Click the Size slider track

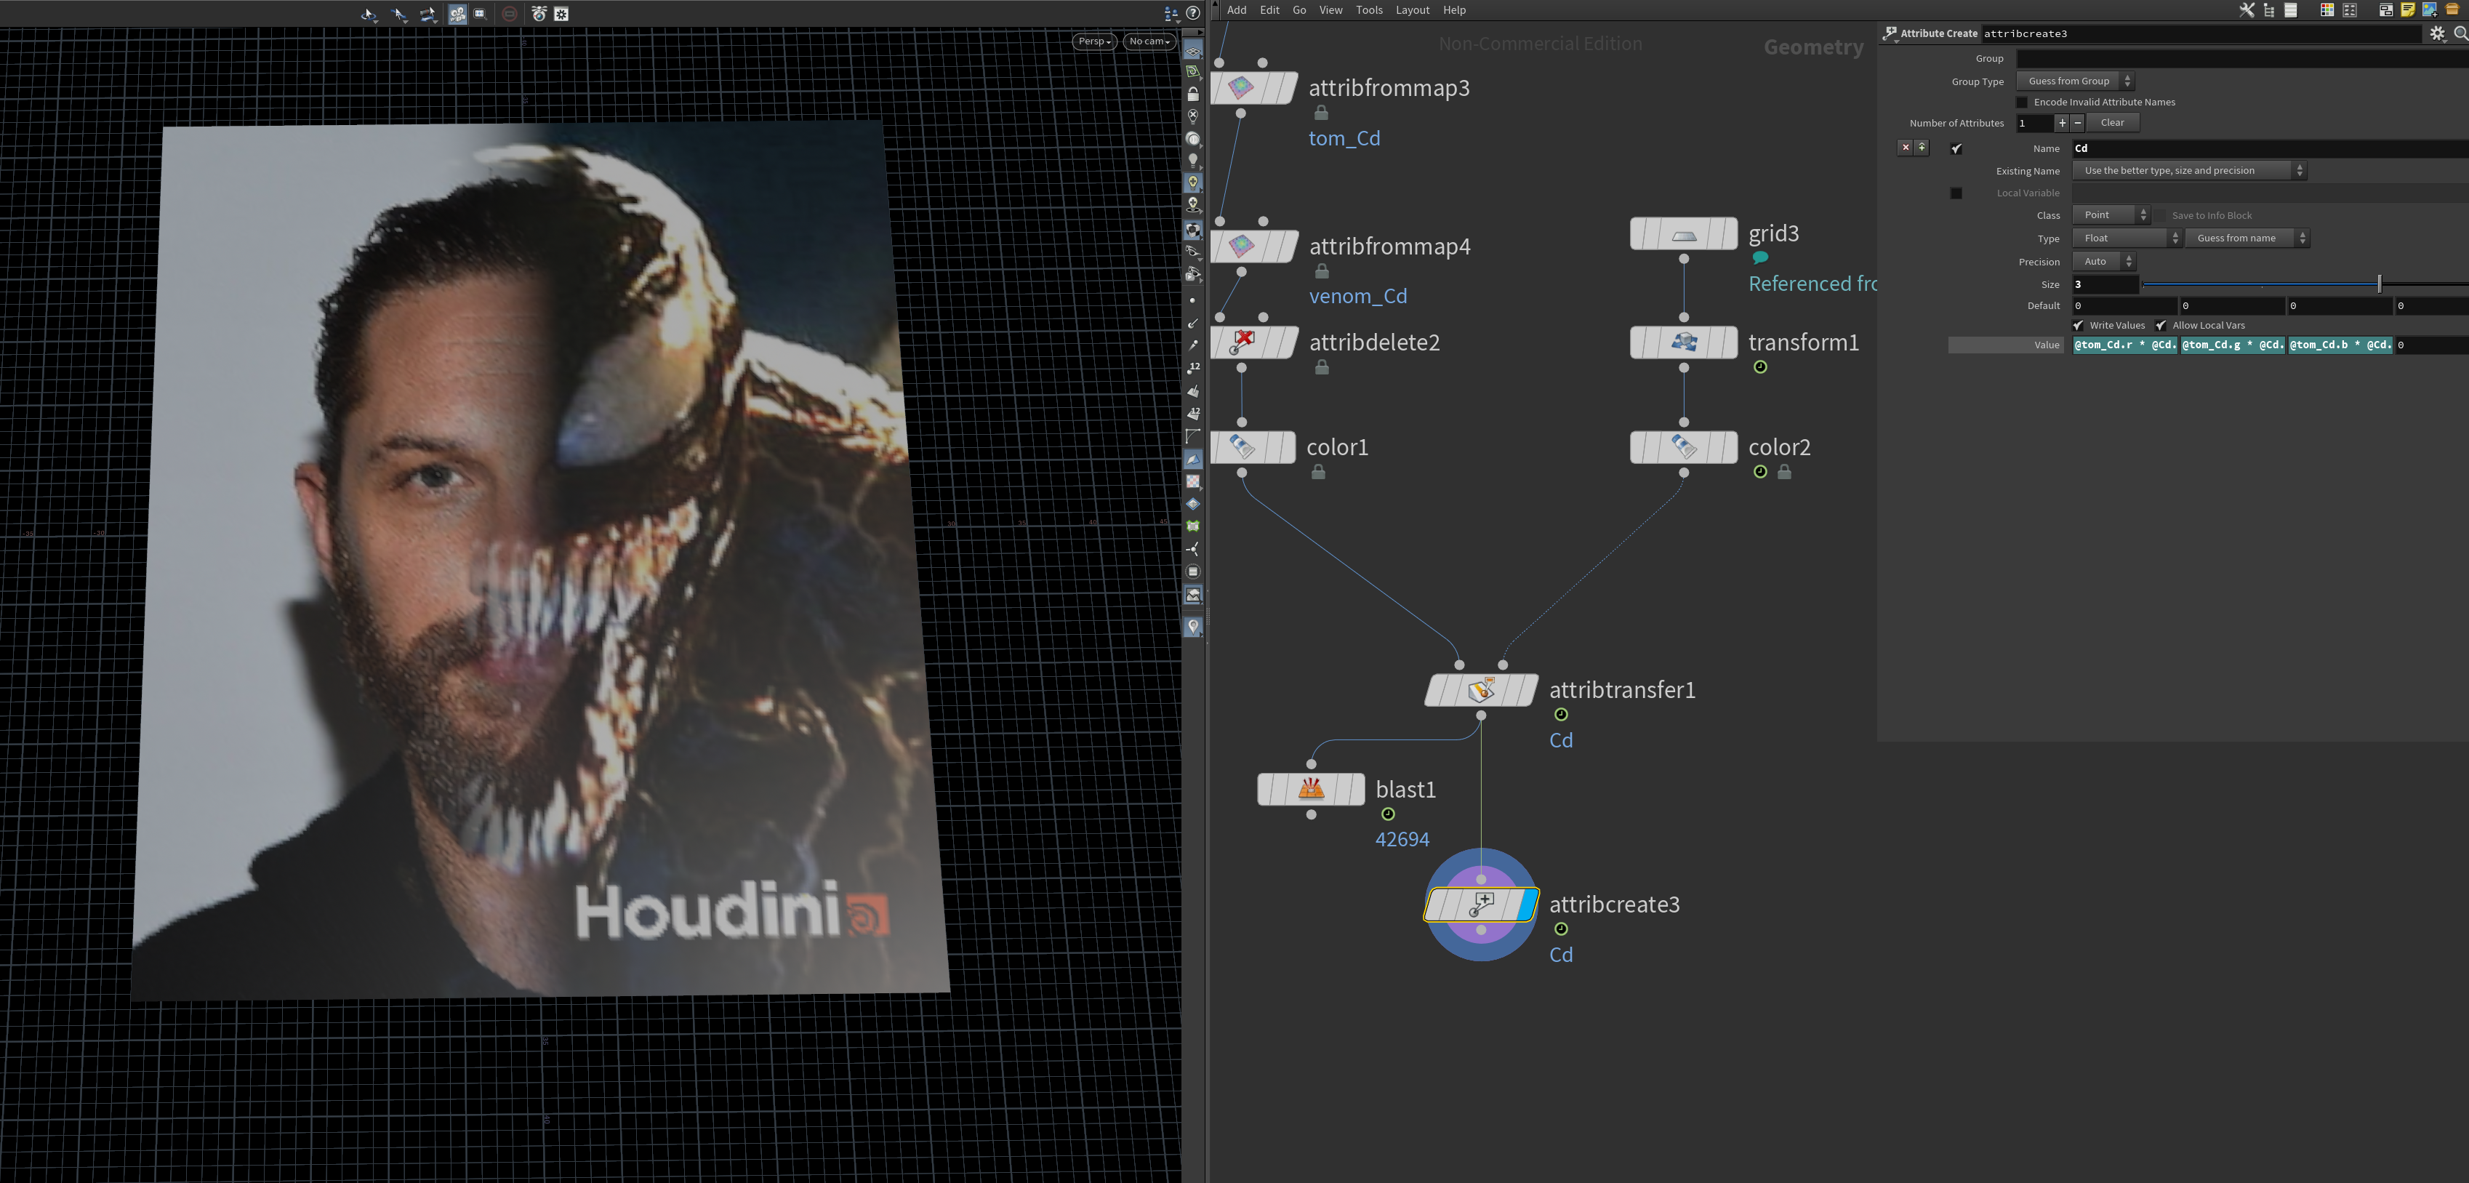coord(2305,284)
